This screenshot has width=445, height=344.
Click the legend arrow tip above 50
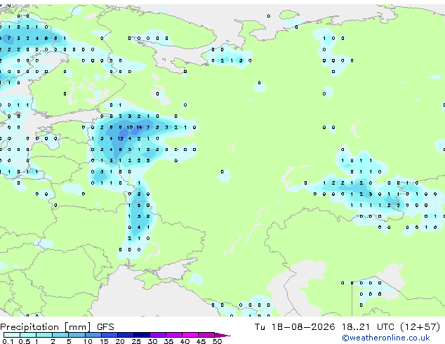tap(223, 335)
